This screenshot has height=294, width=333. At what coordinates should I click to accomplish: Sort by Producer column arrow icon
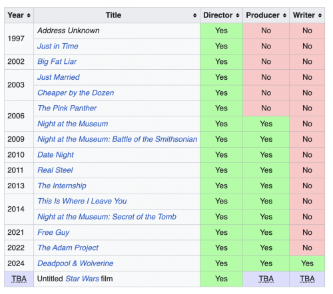pos(284,15)
